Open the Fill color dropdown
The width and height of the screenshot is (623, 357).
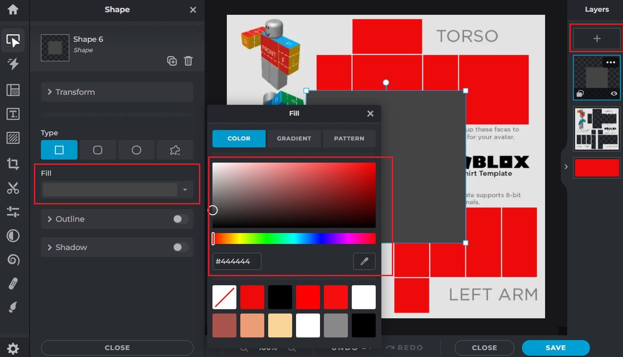click(x=118, y=190)
